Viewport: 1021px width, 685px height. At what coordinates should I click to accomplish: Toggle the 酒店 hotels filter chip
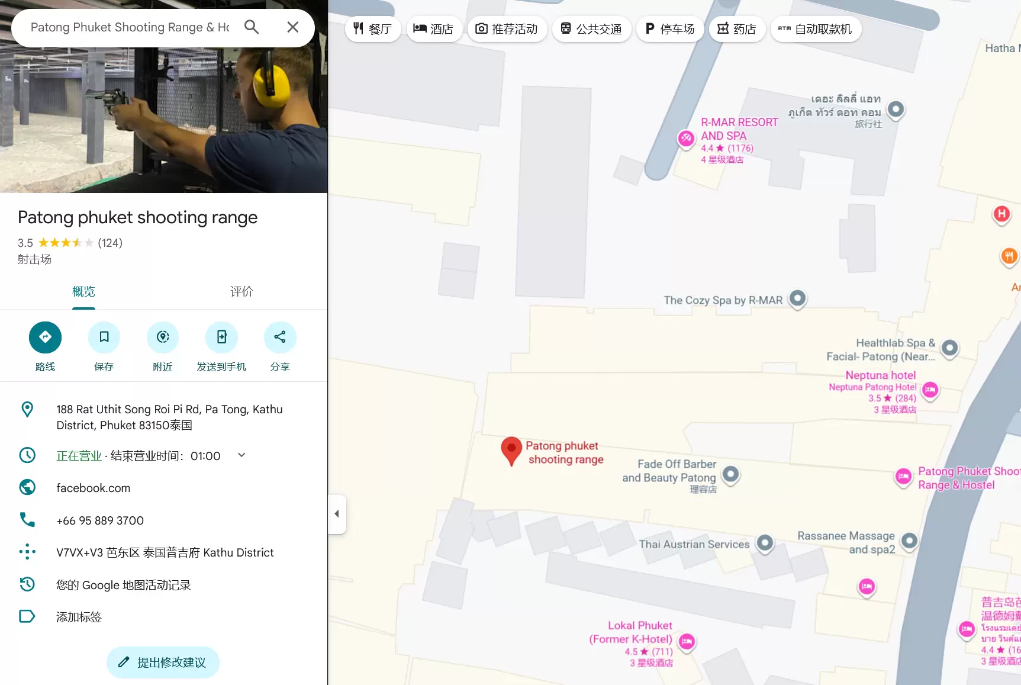click(x=434, y=29)
